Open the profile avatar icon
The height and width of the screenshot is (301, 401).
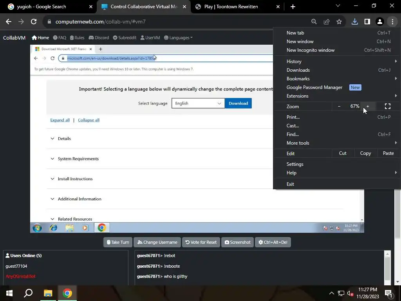click(x=380, y=22)
